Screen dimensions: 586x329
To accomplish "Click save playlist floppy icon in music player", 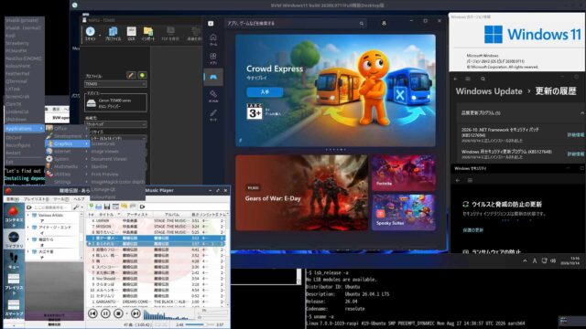I will (107, 207).
